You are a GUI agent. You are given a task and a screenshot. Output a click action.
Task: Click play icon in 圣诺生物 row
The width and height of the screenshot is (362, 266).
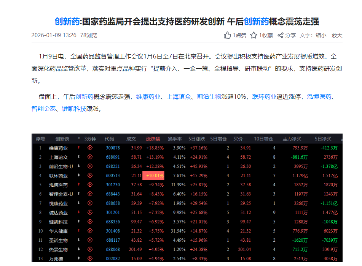coord(90,240)
